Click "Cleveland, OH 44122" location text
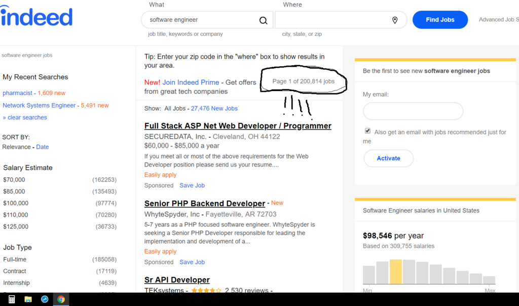519x306 pixels. (x=246, y=137)
